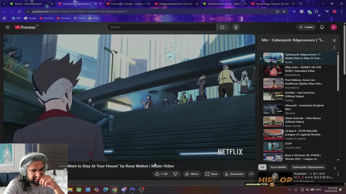Image resolution: width=346 pixels, height=194 pixels.
Task: Reload the page in Chrome
Action: [19, 12]
